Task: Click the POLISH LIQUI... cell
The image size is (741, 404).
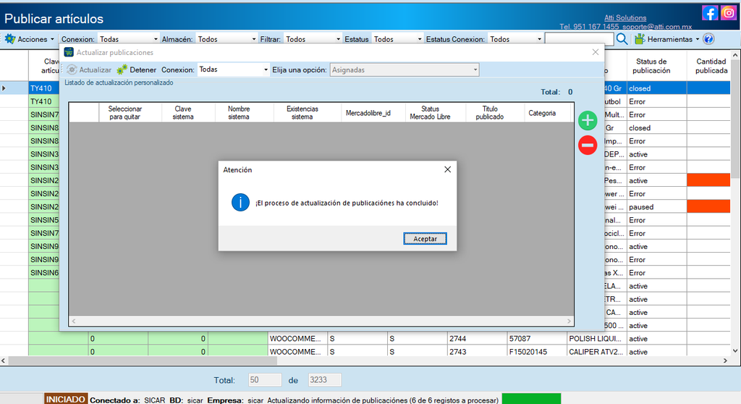Action: [597, 339]
